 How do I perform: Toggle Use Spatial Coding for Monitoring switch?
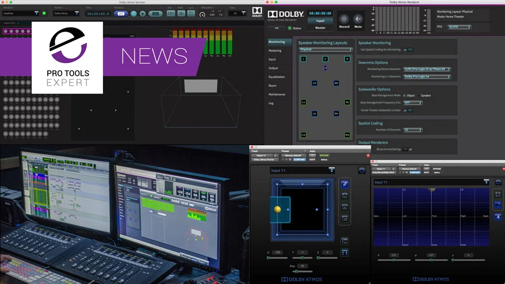[410, 49]
